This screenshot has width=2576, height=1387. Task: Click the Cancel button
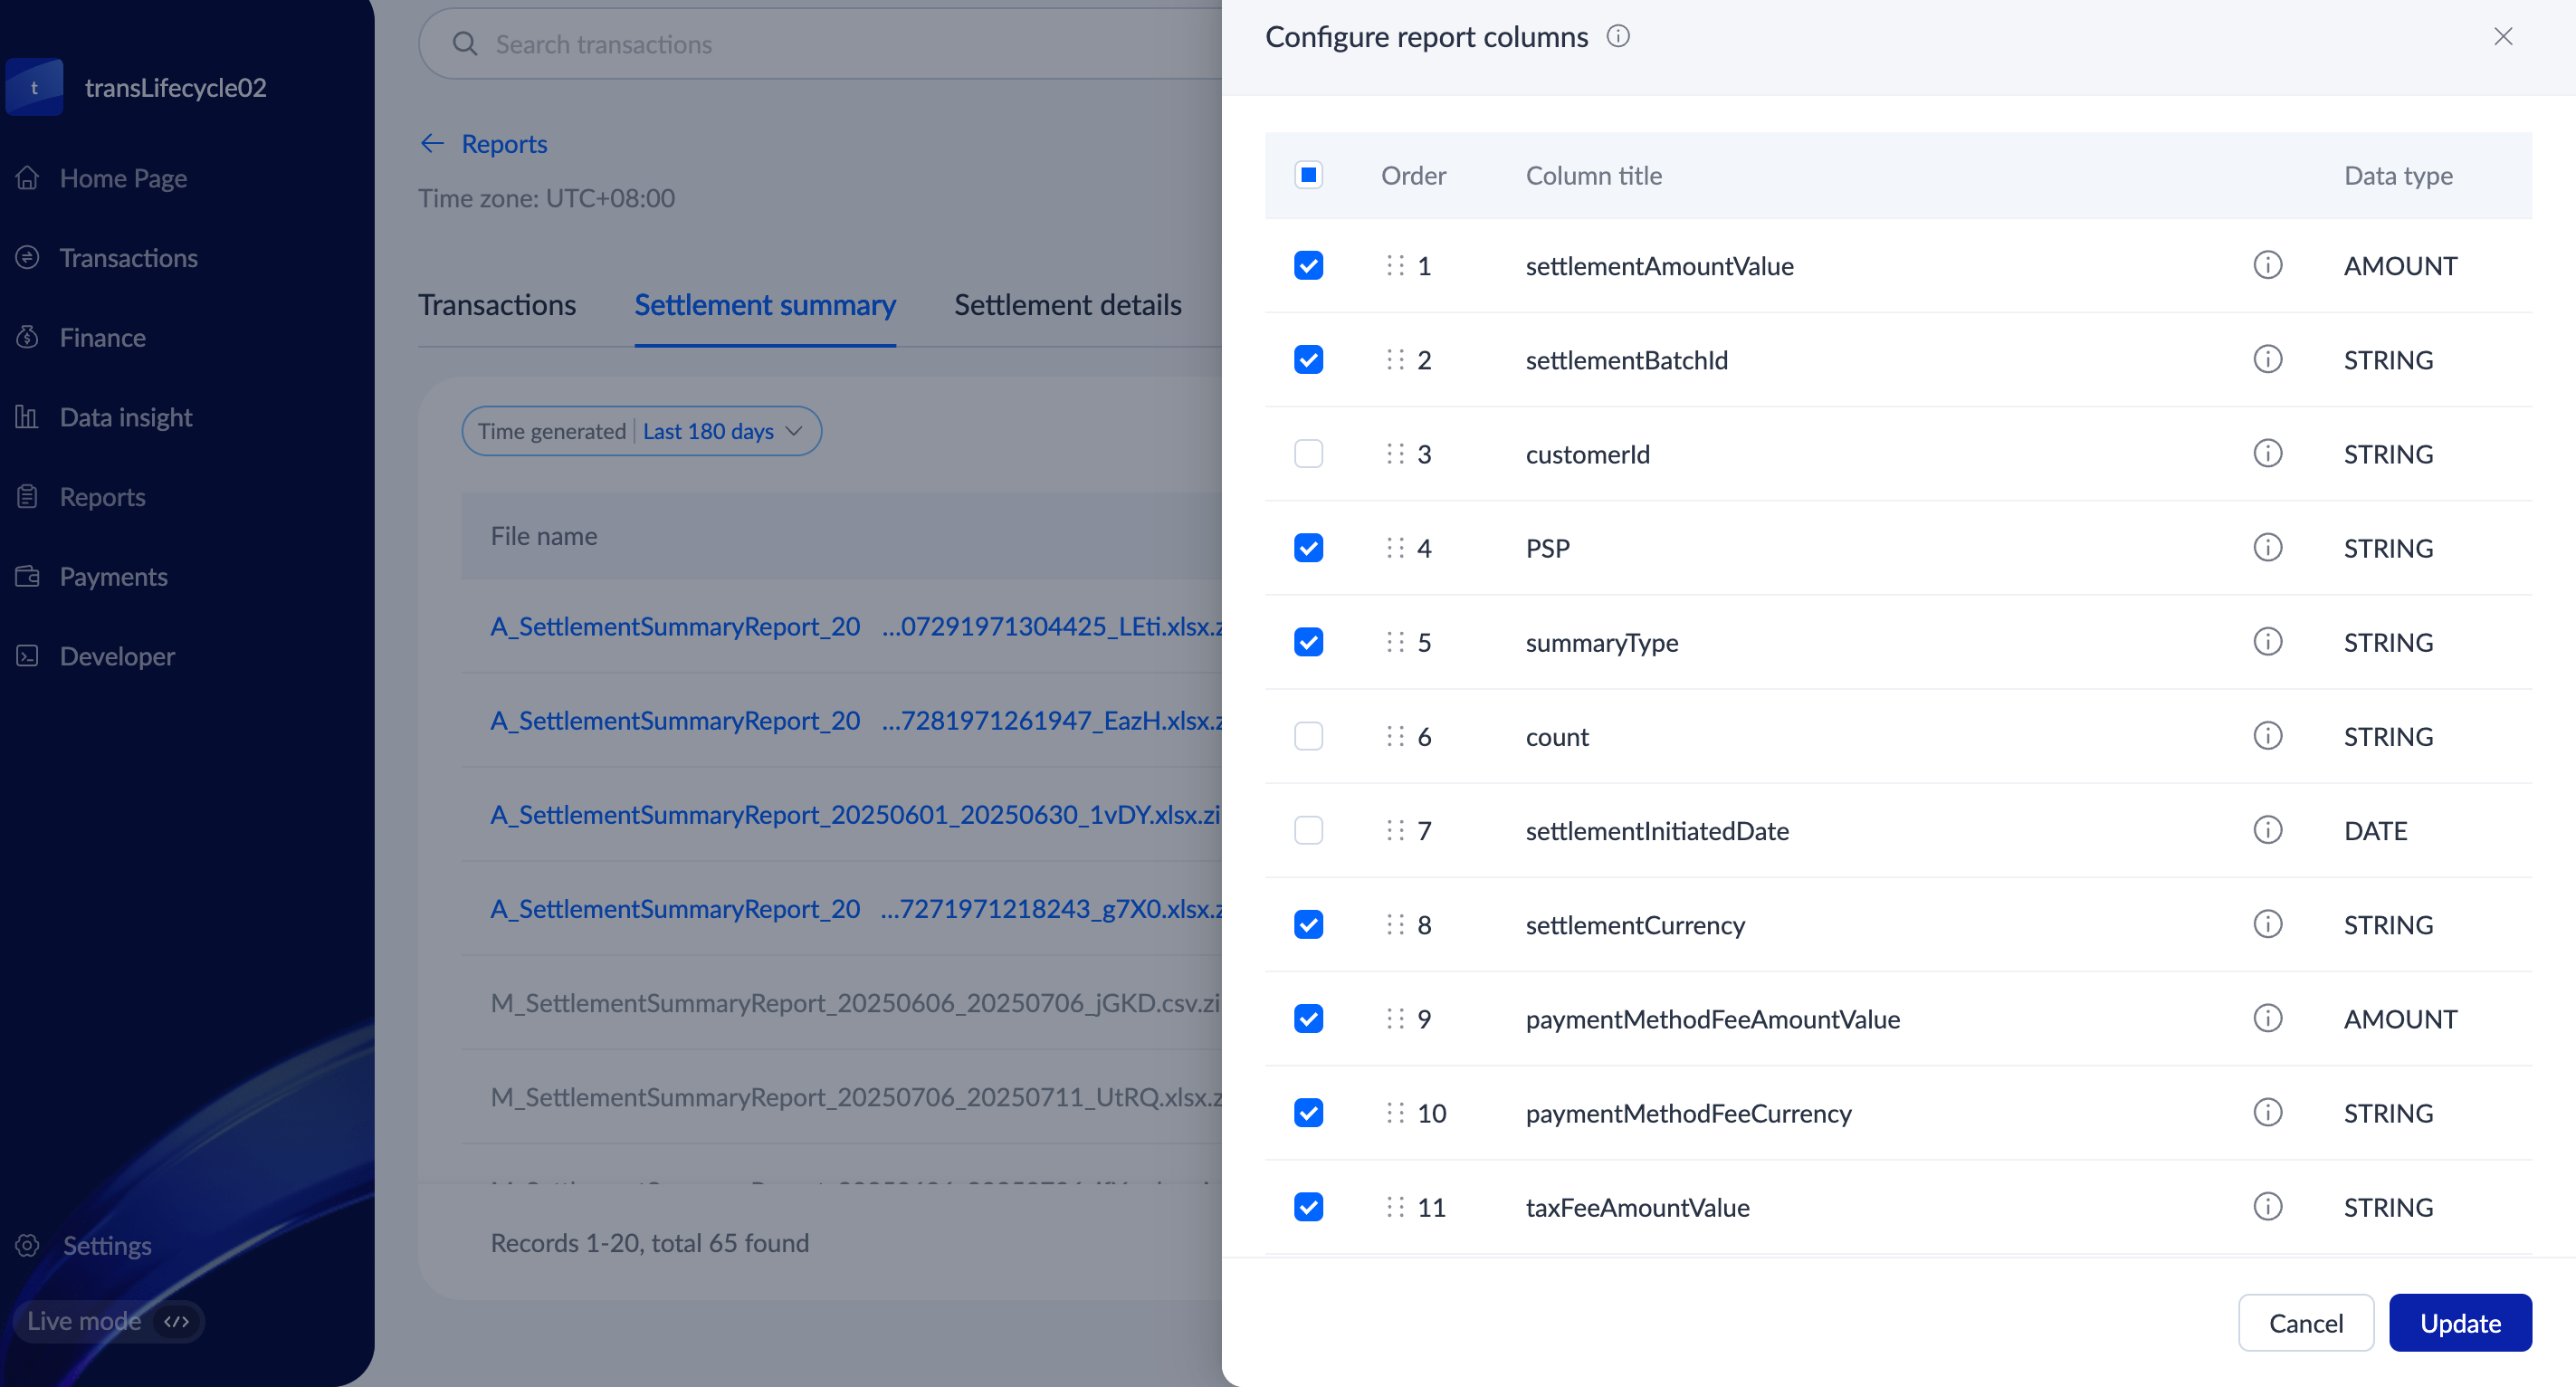pyautogui.click(x=2305, y=1323)
